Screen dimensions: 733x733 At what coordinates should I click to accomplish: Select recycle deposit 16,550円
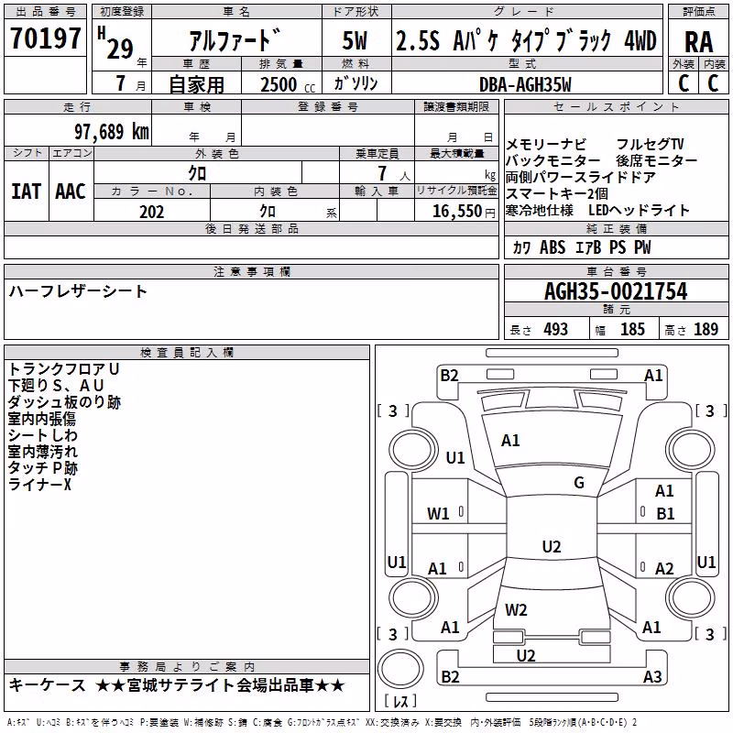pyautogui.click(x=464, y=212)
